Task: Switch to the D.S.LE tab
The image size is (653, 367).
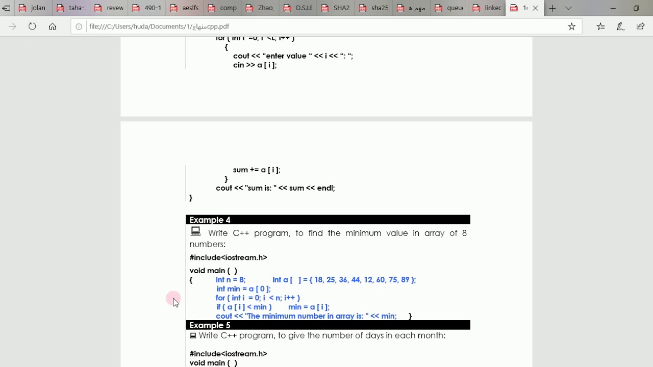Action: pos(298,8)
